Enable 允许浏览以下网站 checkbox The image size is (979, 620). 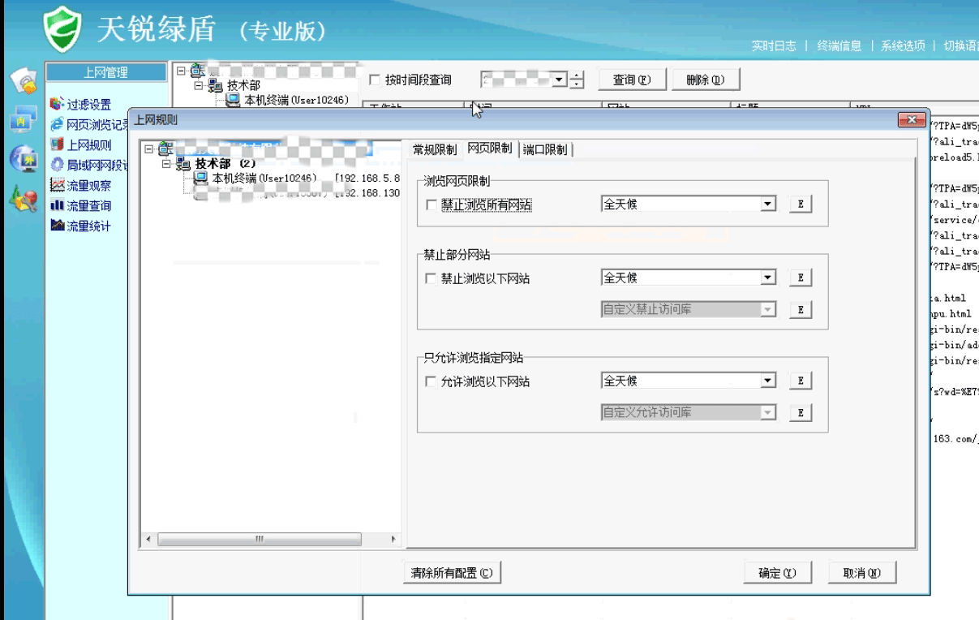tap(432, 381)
